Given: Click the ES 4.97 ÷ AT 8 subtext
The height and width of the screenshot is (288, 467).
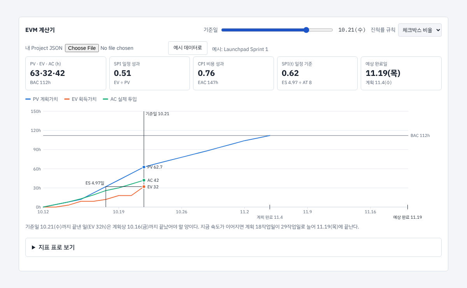Looking at the screenshot, I should pos(297,83).
